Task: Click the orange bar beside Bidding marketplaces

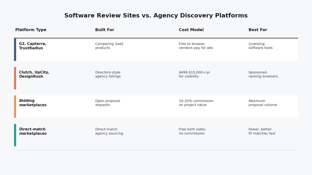Action: click(x=15, y=107)
